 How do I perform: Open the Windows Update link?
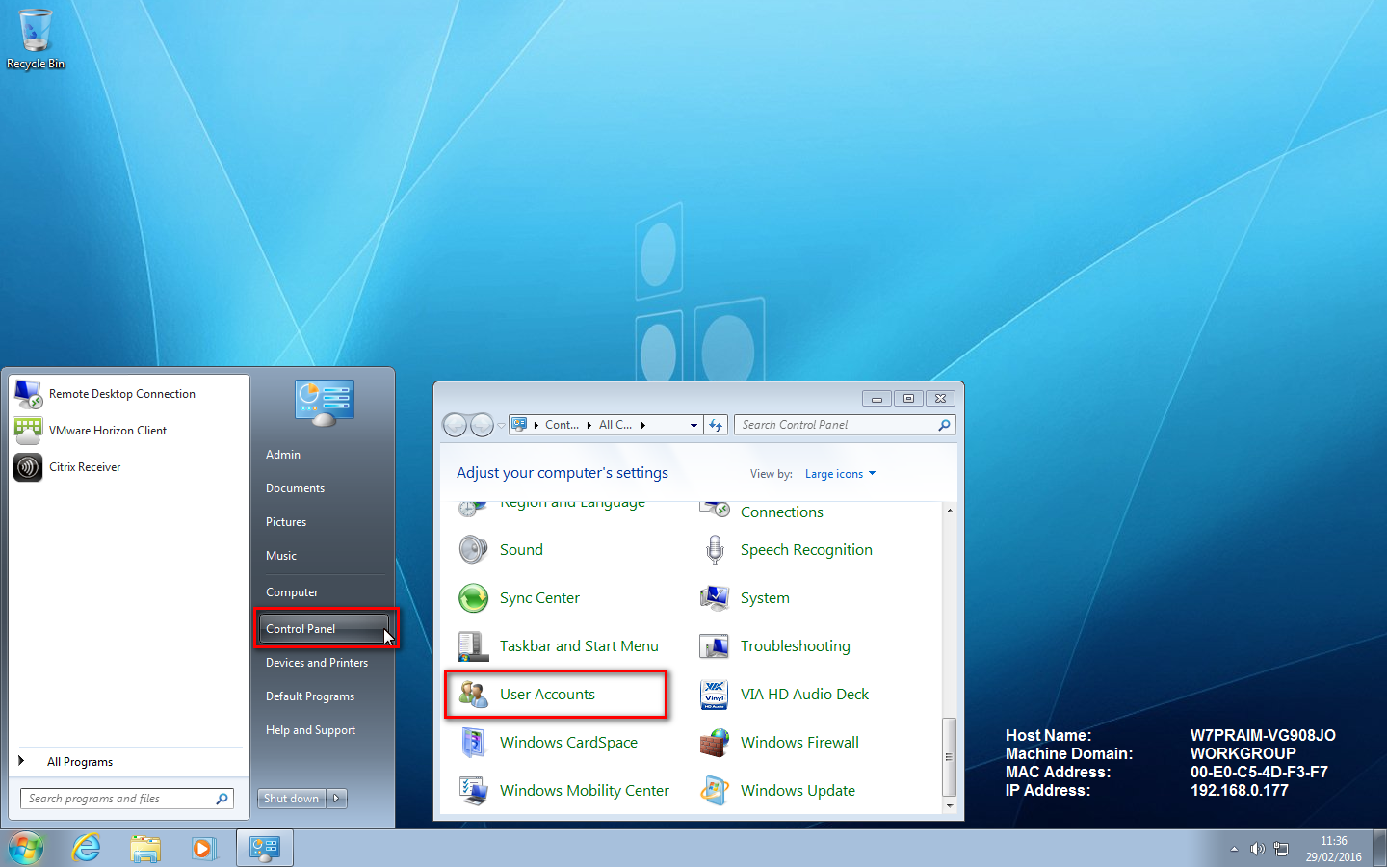[798, 791]
